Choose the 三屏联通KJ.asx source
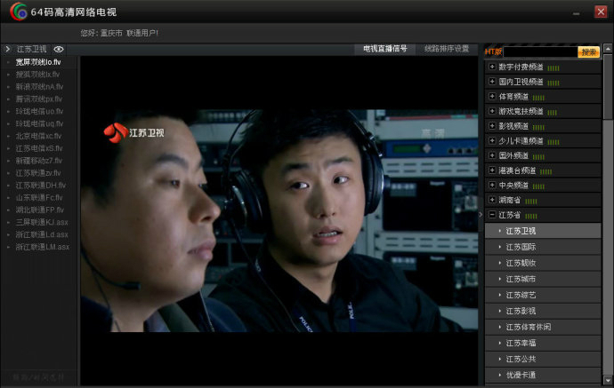 tap(42, 222)
